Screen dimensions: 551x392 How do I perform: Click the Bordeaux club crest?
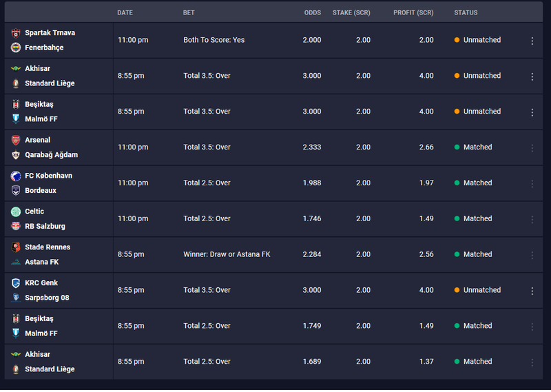15,191
